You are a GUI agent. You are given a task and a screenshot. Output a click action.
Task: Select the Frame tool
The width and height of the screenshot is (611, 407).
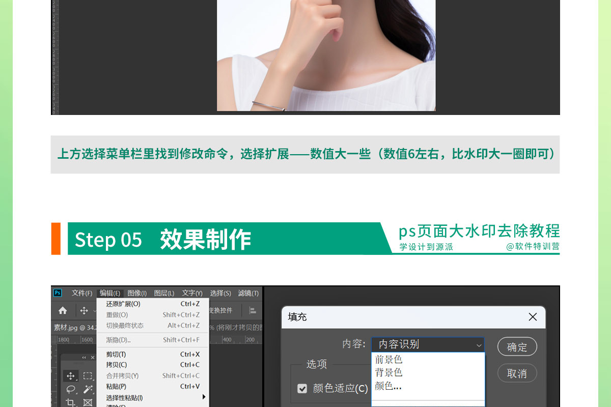[x=88, y=402]
